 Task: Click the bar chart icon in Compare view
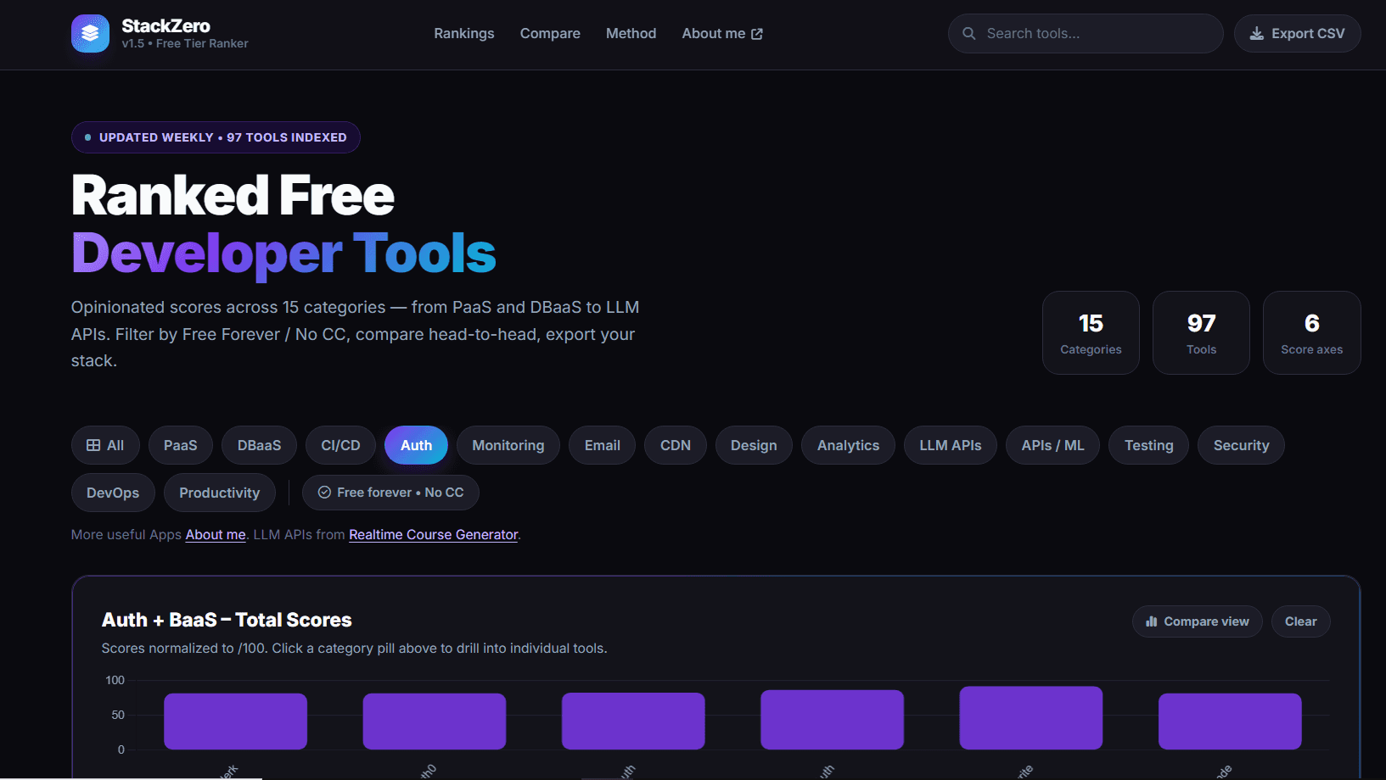click(1152, 621)
